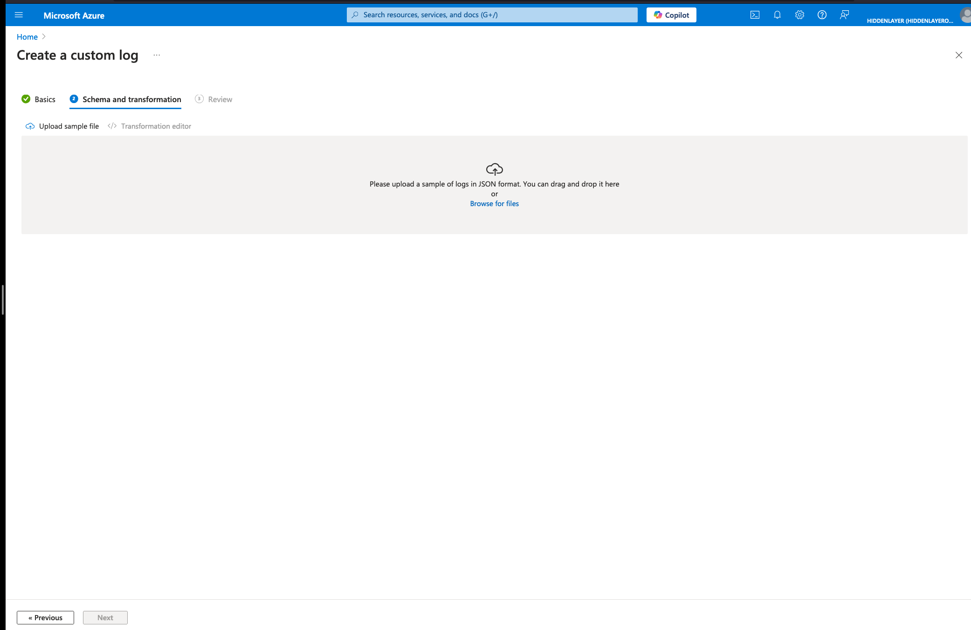Launch Cloud Shell from the top bar
The height and width of the screenshot is (630, 971).
click(755, 15)
